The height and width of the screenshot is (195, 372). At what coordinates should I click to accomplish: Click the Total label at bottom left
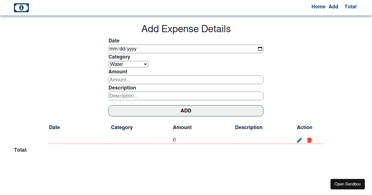(x=20, y=150)
